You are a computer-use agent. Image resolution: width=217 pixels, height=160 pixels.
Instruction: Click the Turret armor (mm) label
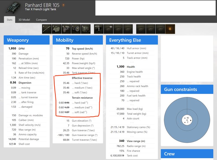click(138, 53)
